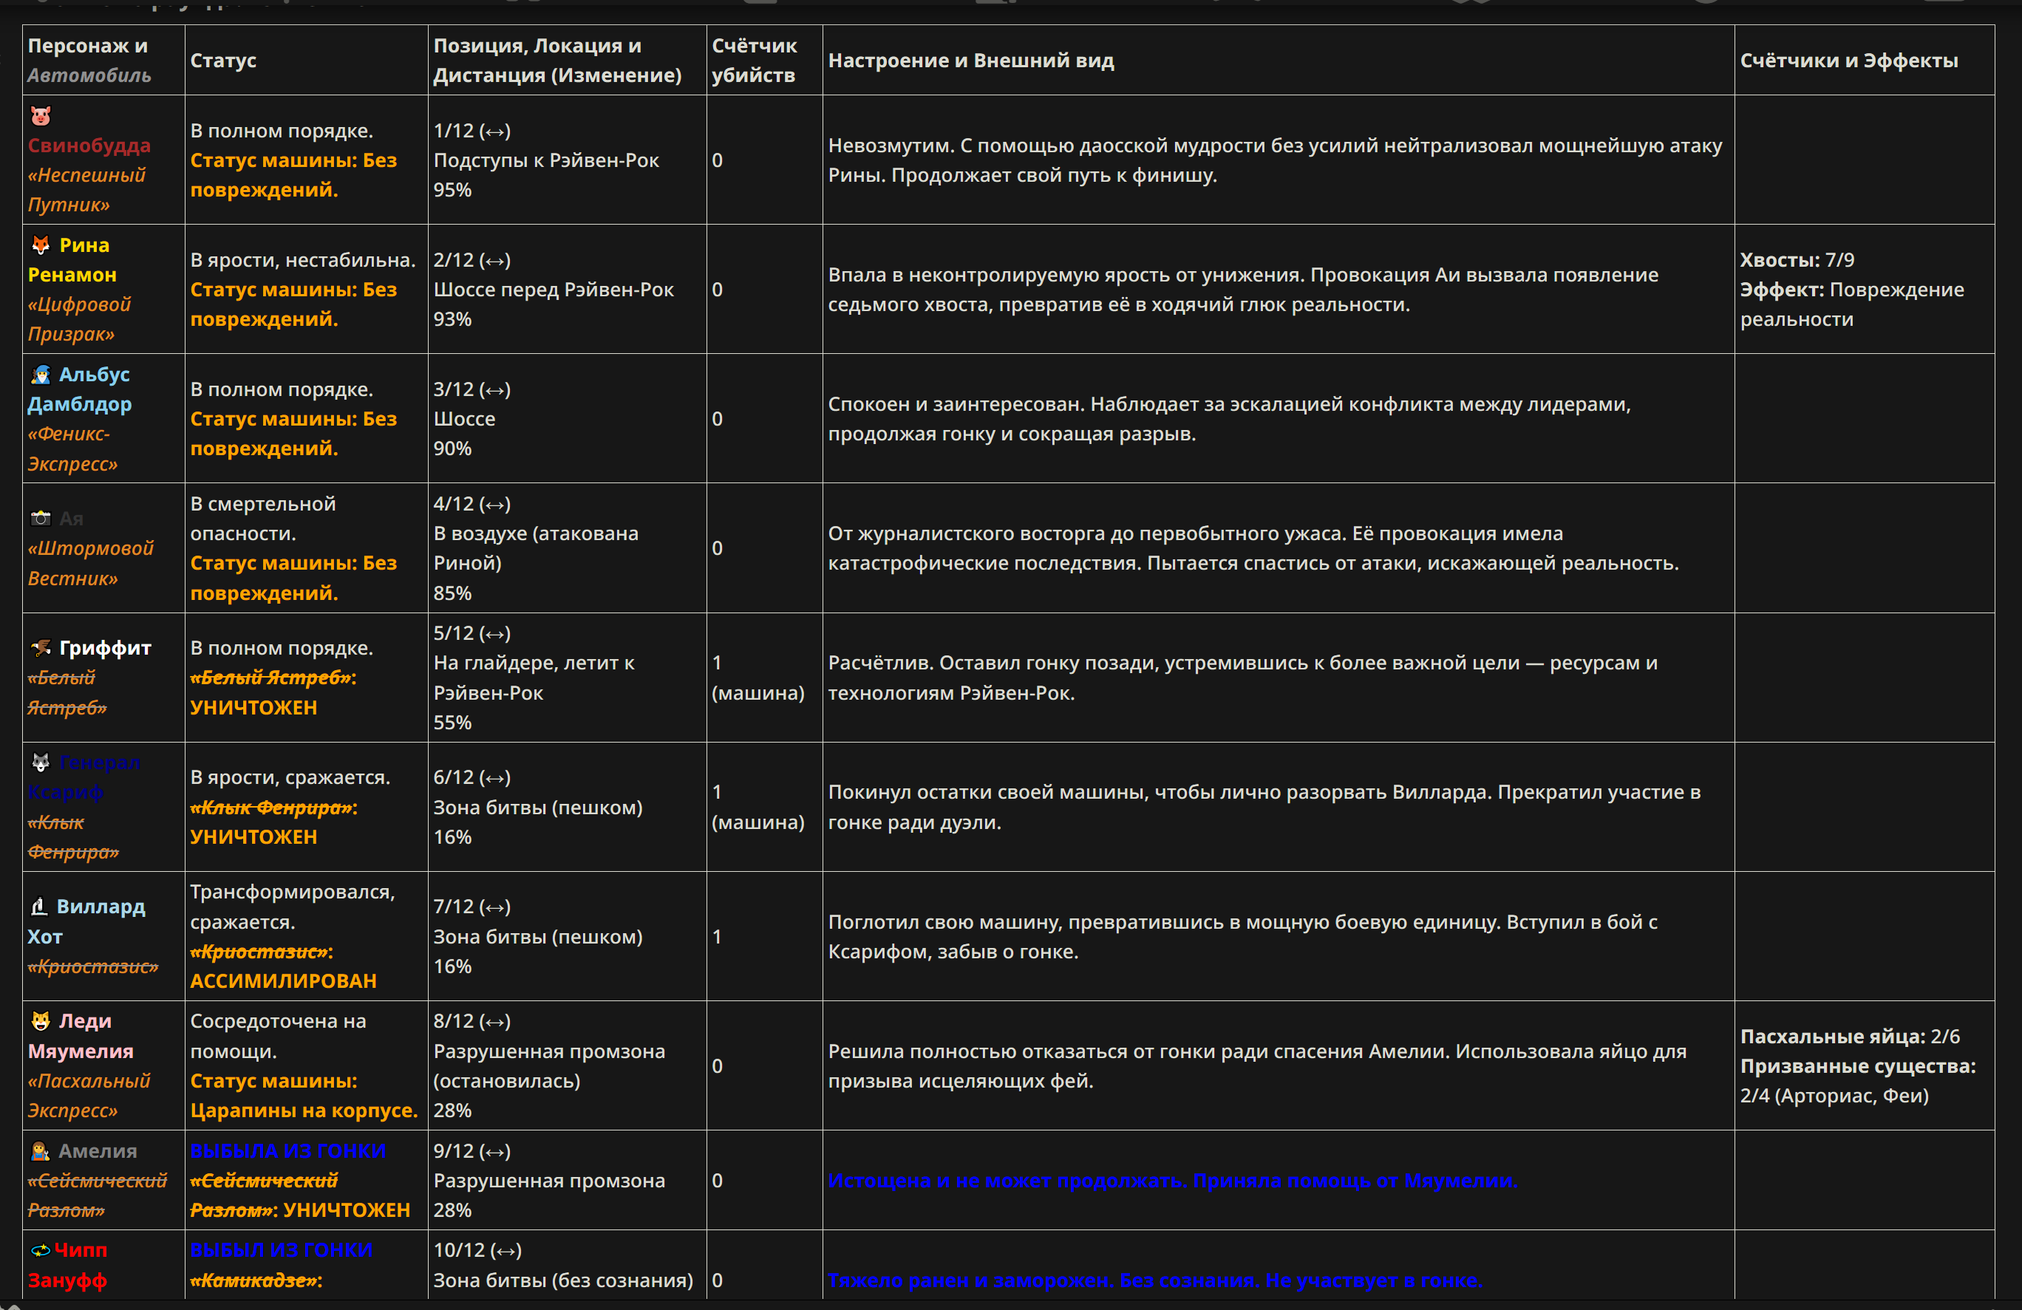
Task: Click the microscope emoji beside Виллард
Action: (x=39, y=907)
